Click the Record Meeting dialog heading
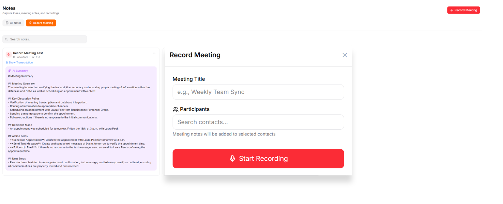Viewport: 503px width, 204px height. pyautogui.click(x=195, y=55)
